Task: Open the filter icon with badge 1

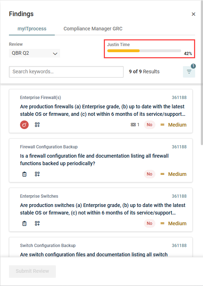Action: 189,72
